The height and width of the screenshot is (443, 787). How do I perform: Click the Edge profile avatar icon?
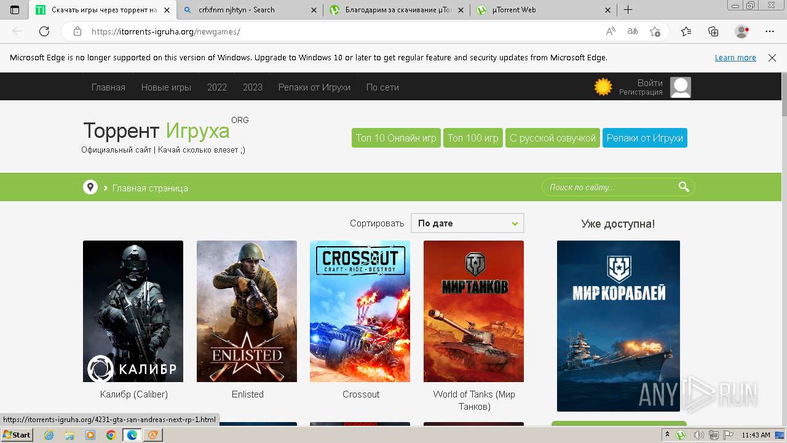(742, 31)
